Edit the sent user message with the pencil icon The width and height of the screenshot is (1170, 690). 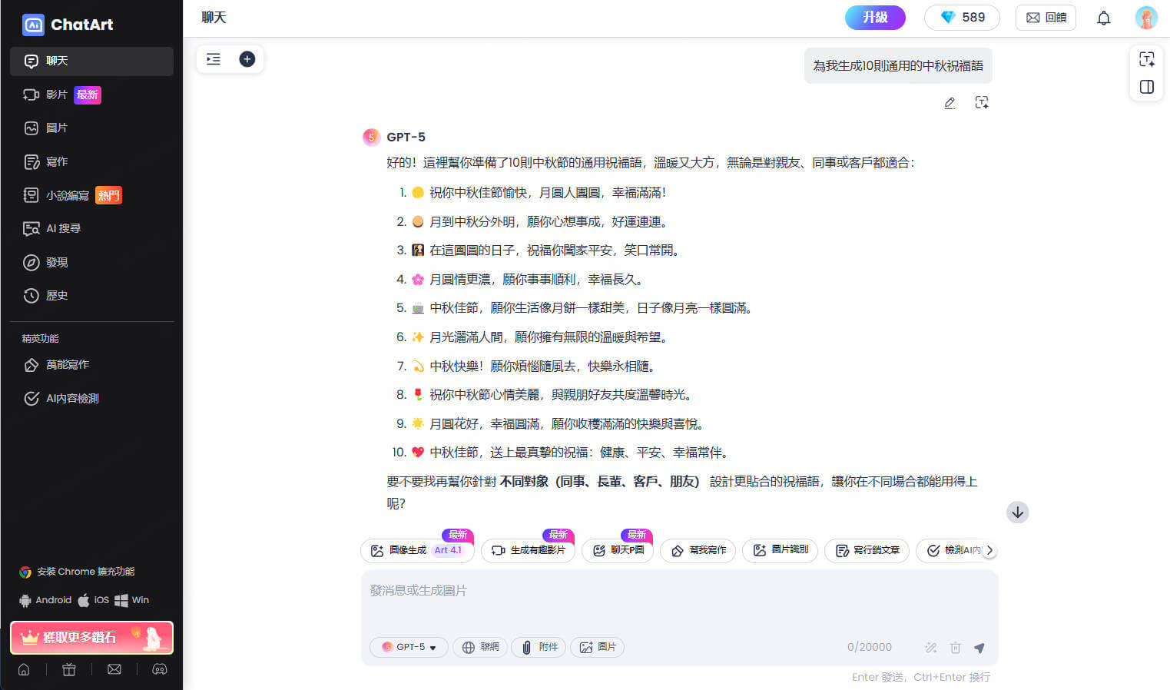[950, 103]
